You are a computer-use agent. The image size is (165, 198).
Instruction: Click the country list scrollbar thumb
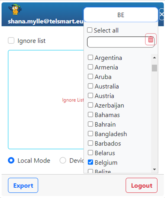(154, 68)
